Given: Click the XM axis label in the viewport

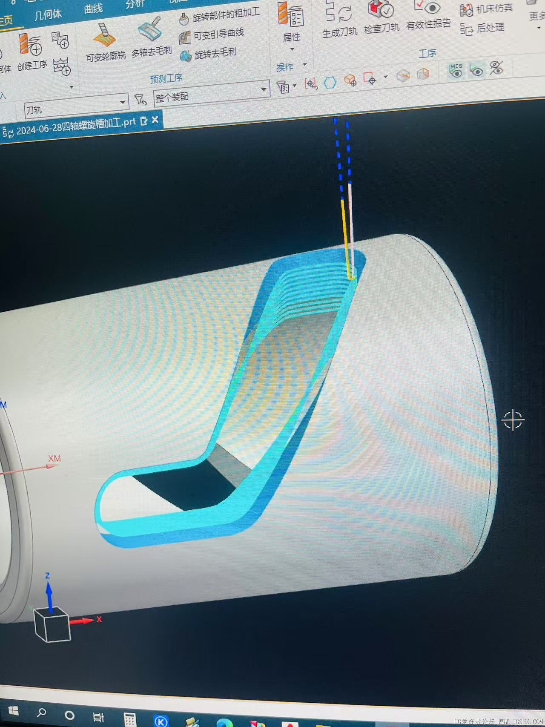Looking at the screenshot, I should click(54, 458).
